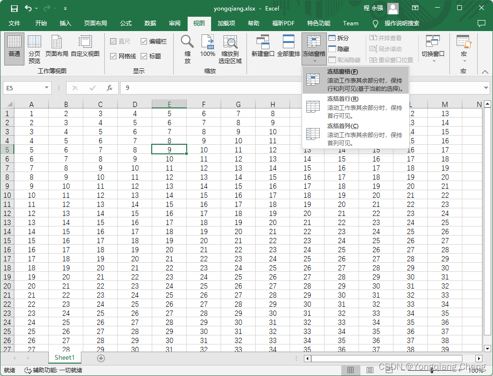Click the user account avatar
This screenshot has height=376, width=493.
[393, 9]
